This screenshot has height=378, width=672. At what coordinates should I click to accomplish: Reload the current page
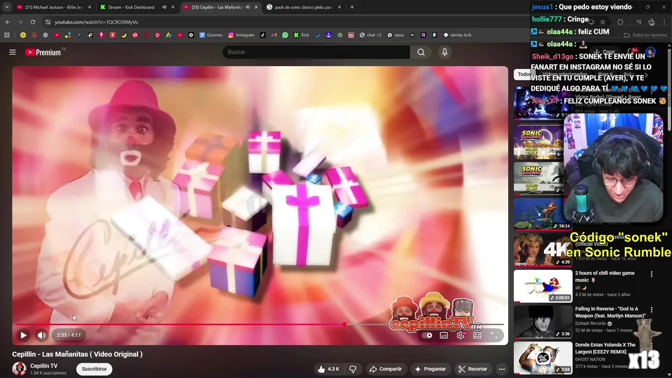(x=33, y=22)
